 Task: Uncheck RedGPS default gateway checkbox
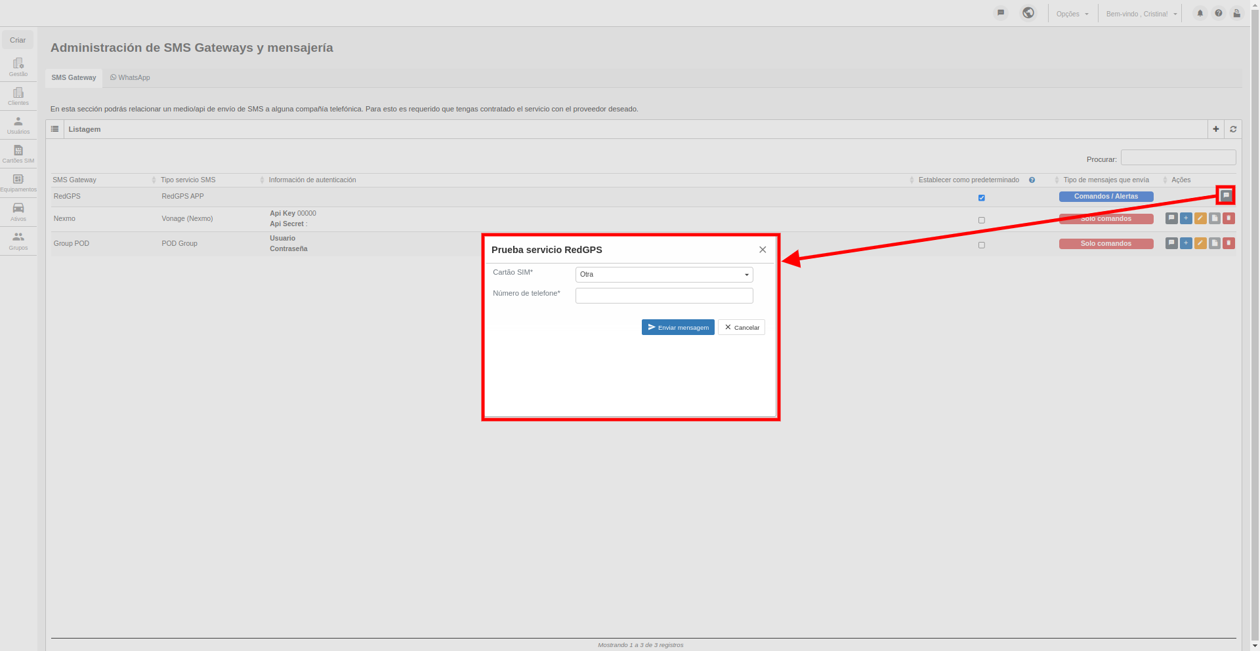(x=981, y=197)
